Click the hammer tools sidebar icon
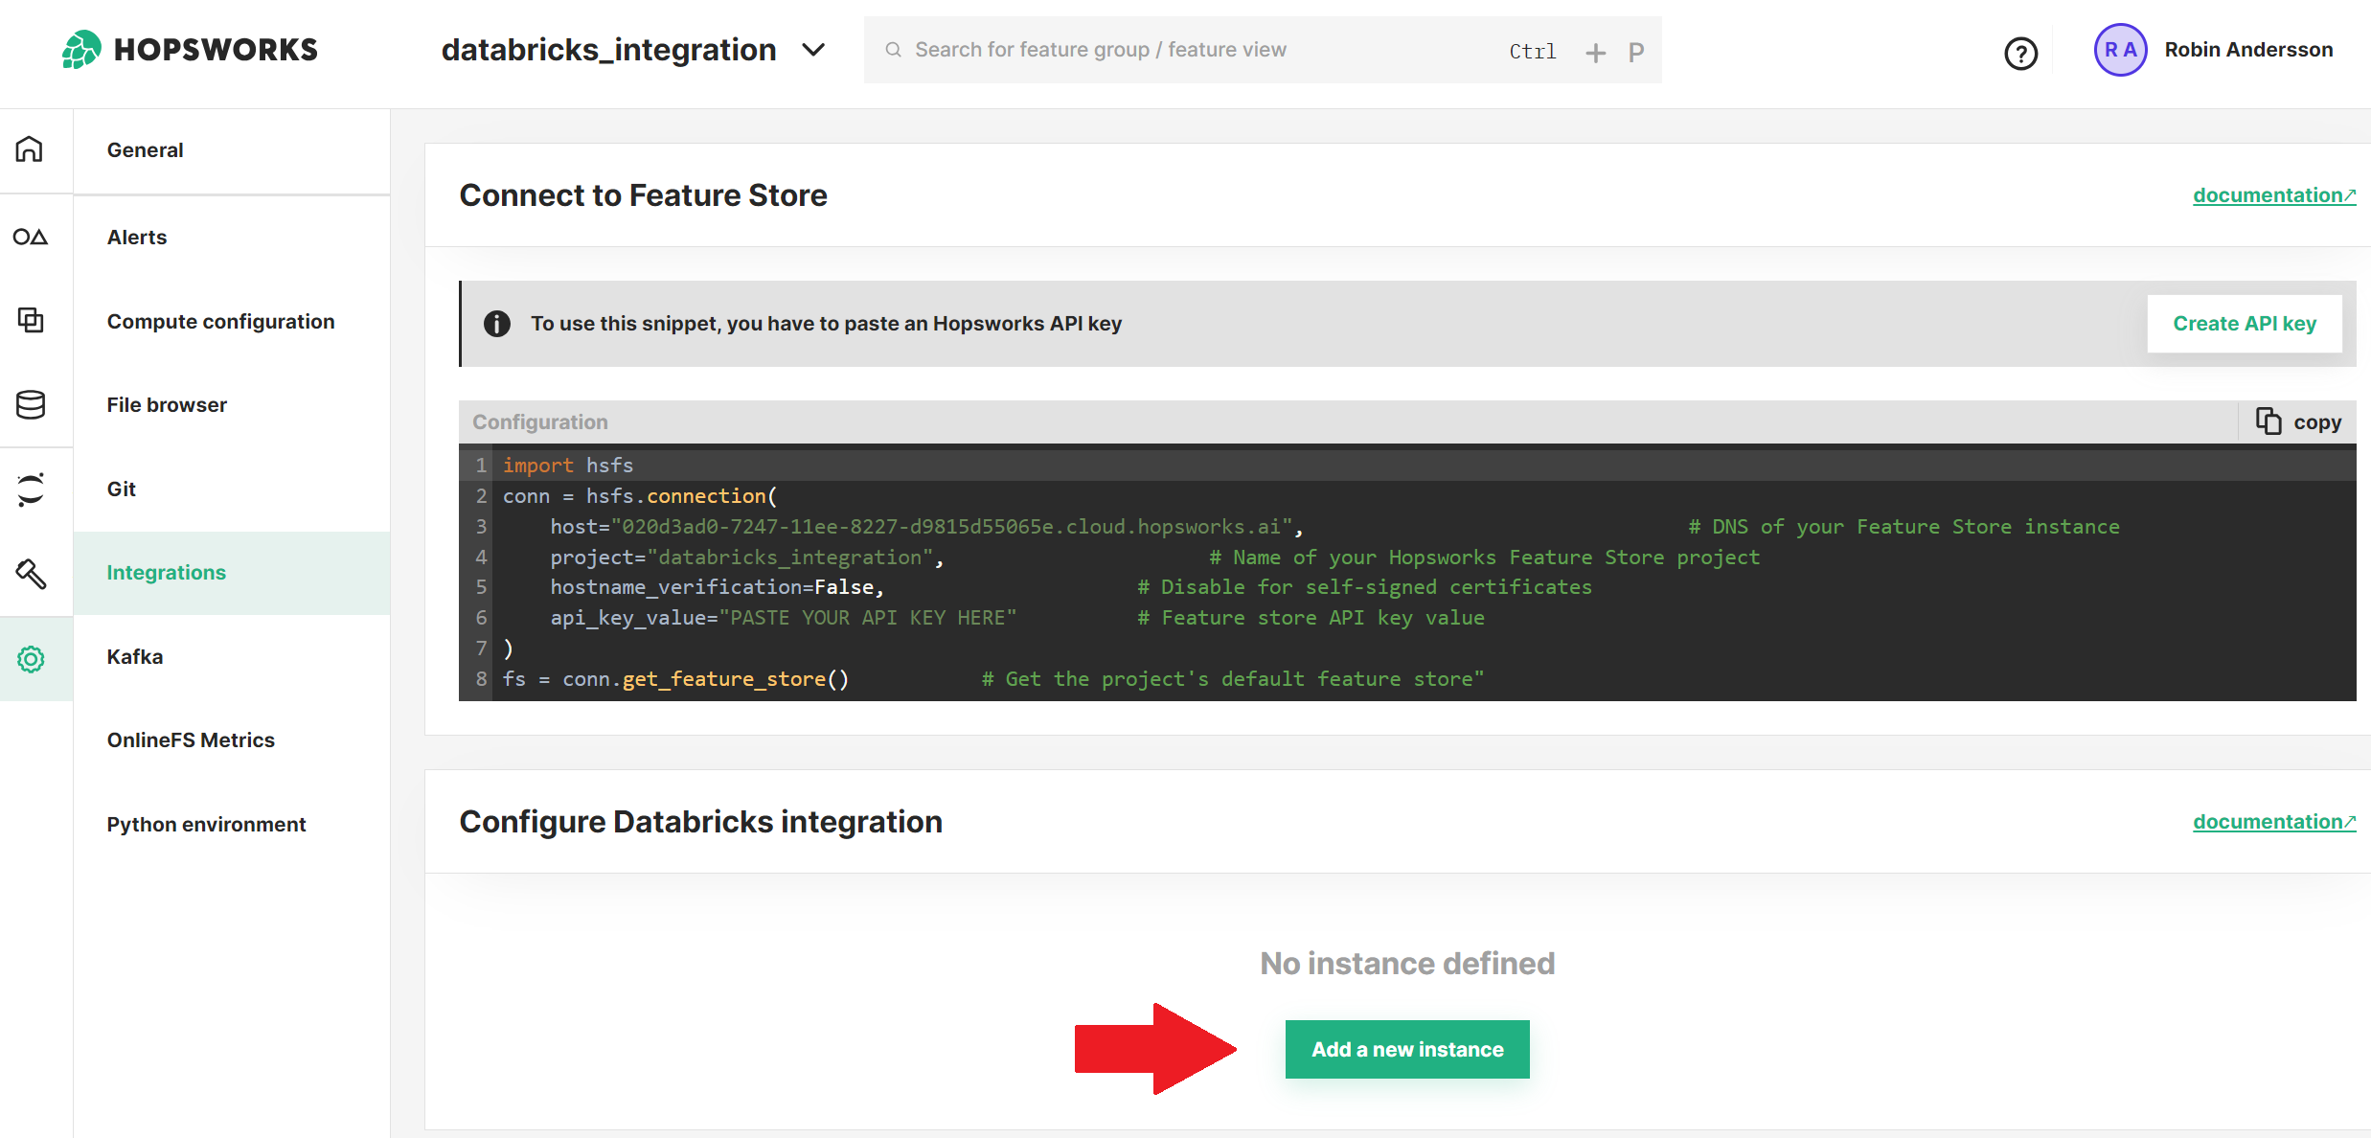The width and height of the screenshot is (2371, 1138). pyautogui.click(x=30, y=574)
